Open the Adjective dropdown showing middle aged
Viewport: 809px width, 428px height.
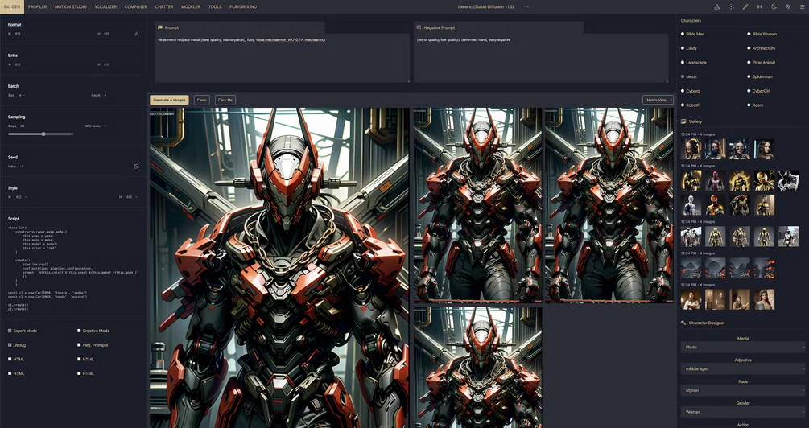(x=743, y=368)
